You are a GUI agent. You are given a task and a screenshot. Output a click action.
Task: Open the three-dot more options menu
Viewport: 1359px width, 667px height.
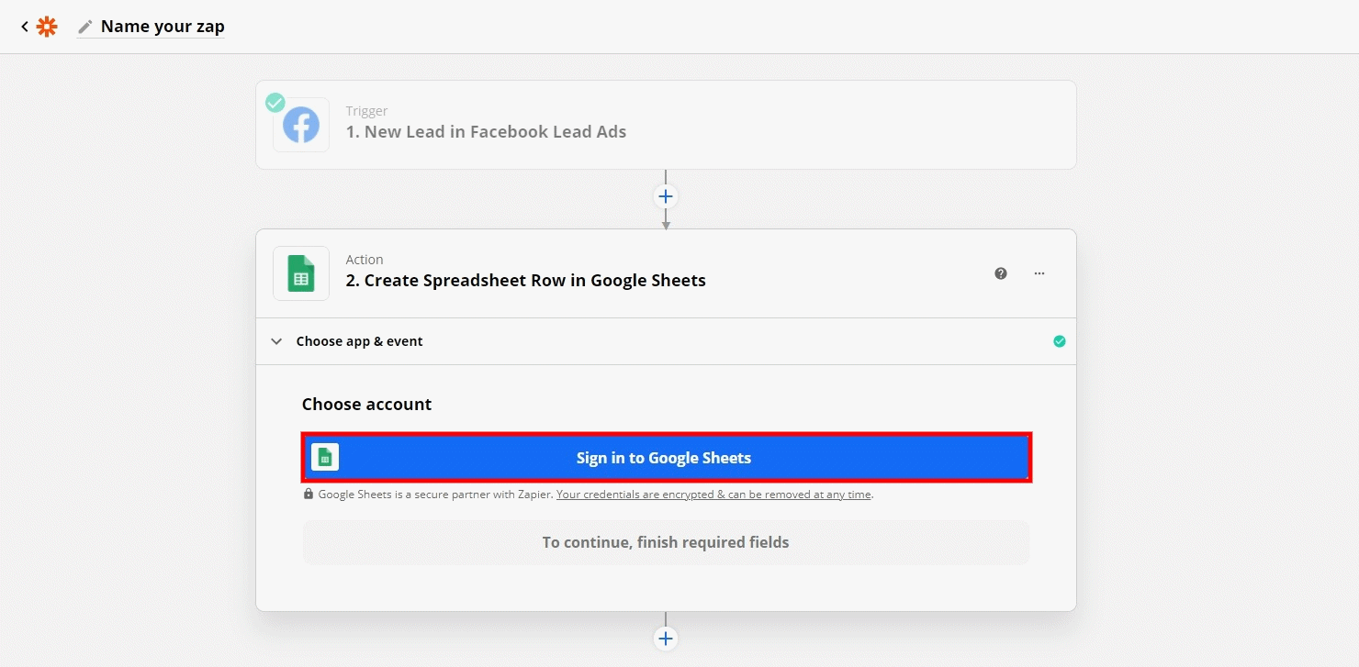point(1039,273)
